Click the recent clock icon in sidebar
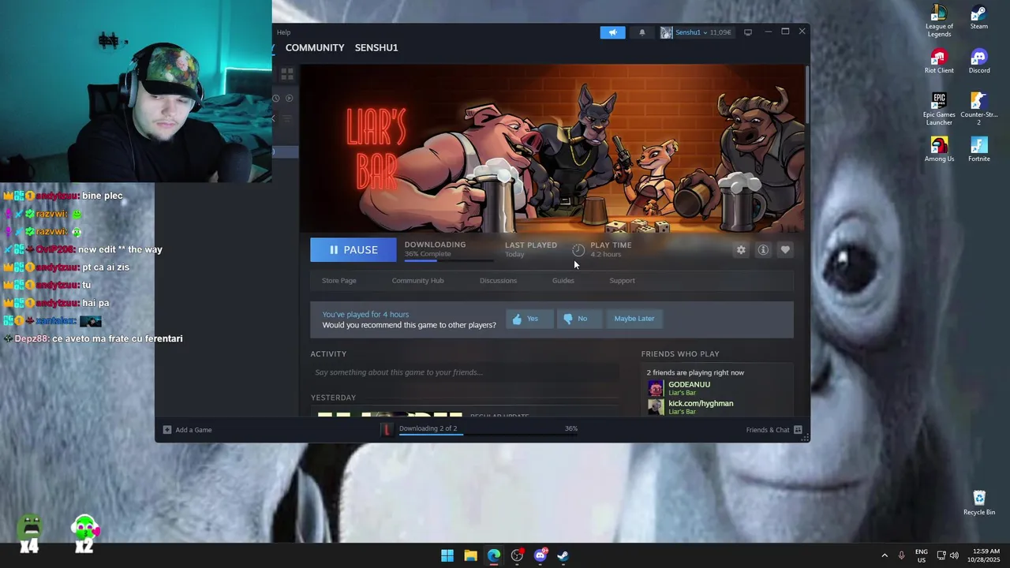1010x568 pixels. coord(276,99)
